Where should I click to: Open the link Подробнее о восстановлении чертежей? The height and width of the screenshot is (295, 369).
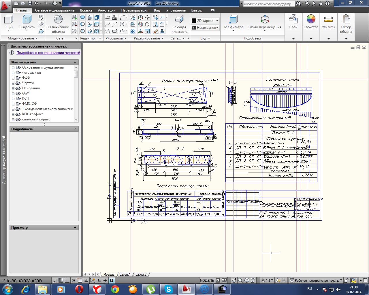click(x=48, y=53)
